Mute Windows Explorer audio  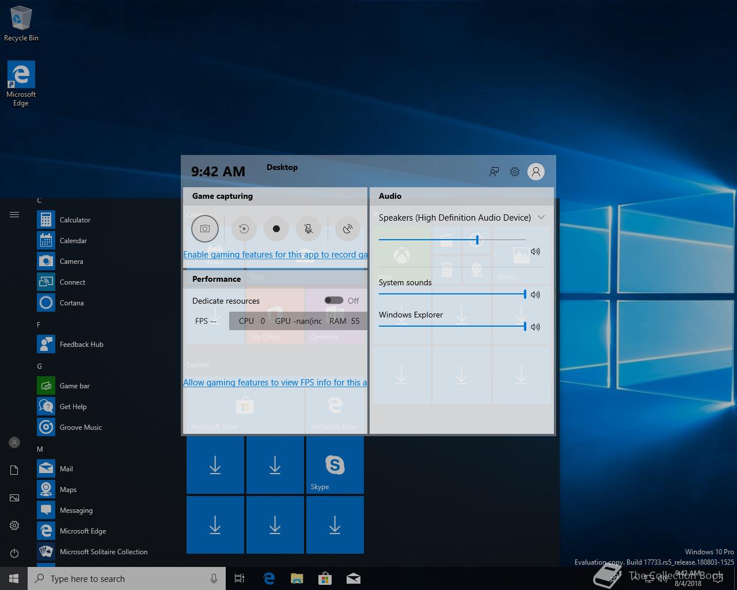click(x=535, y=327)
